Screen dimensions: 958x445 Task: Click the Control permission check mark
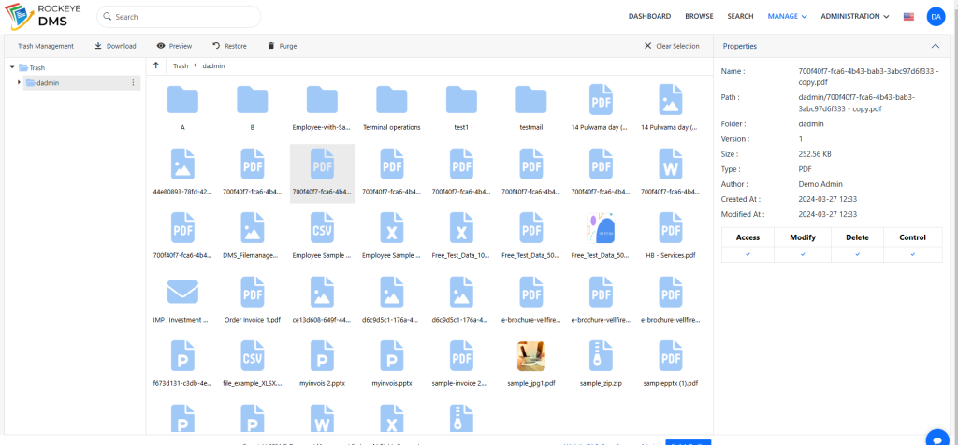(913, 254)
